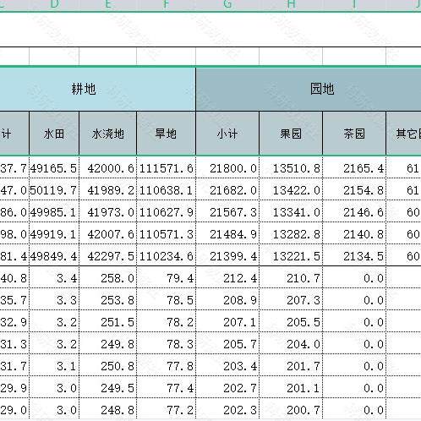Select cell containing 204.0
This screenshot has width=421, height=421.
coord(291,343)
